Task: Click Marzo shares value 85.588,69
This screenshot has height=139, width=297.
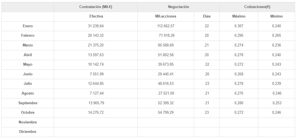Action: coord(166,45)
